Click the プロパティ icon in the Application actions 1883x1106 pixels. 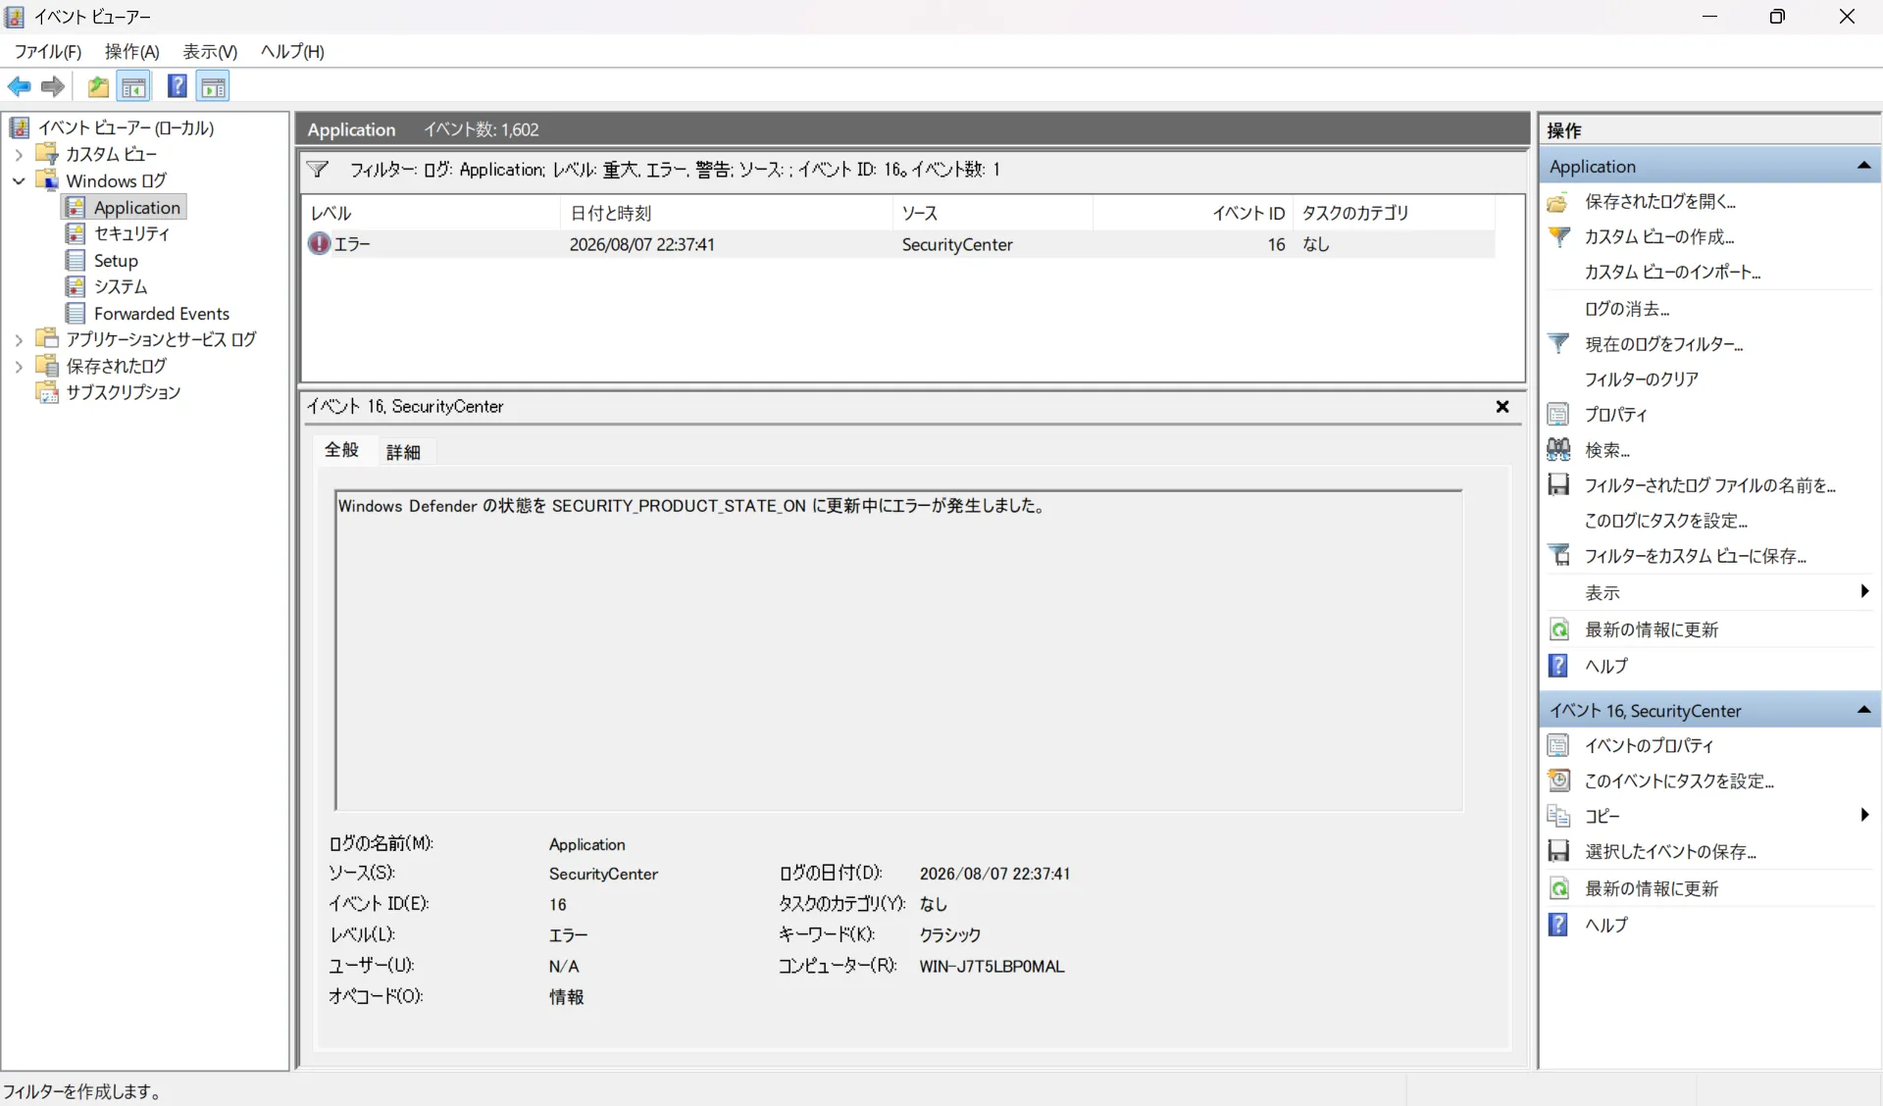tap(1557, 414)
